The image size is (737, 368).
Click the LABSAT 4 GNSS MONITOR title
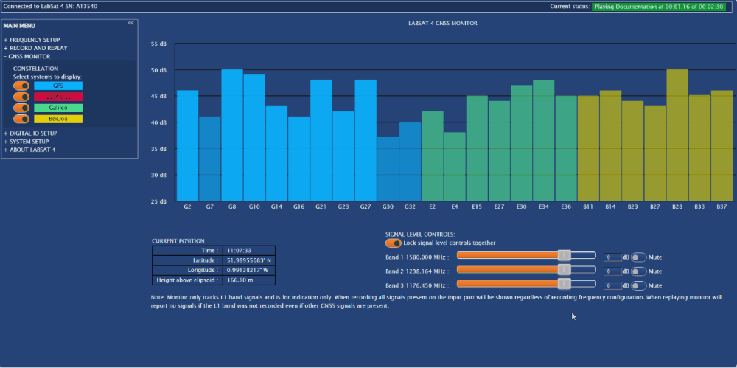click(443, 23)
